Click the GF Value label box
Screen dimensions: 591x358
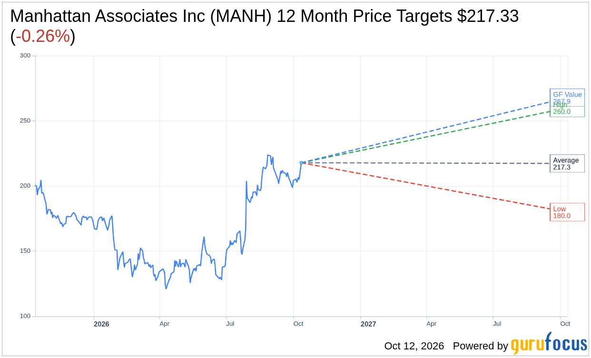(x=567, y=98)
